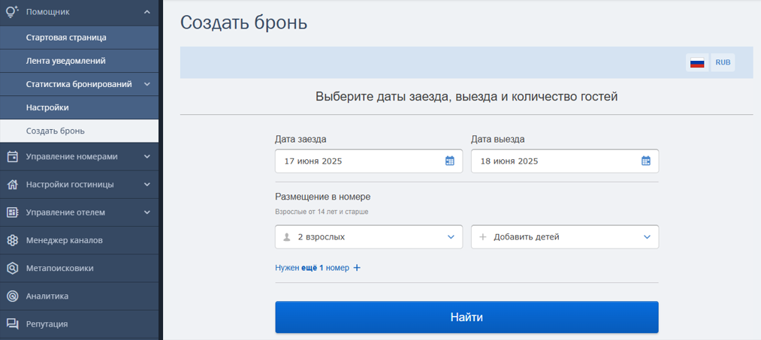Image resolution: width=761 pixels, height=340 pixels.
Task: Click the RUB currency button
Action: click(723, 62)
